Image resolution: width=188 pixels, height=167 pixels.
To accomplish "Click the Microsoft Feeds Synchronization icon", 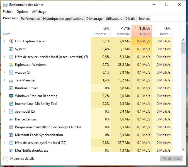I will pyautogui.click(x=11, y=135).
